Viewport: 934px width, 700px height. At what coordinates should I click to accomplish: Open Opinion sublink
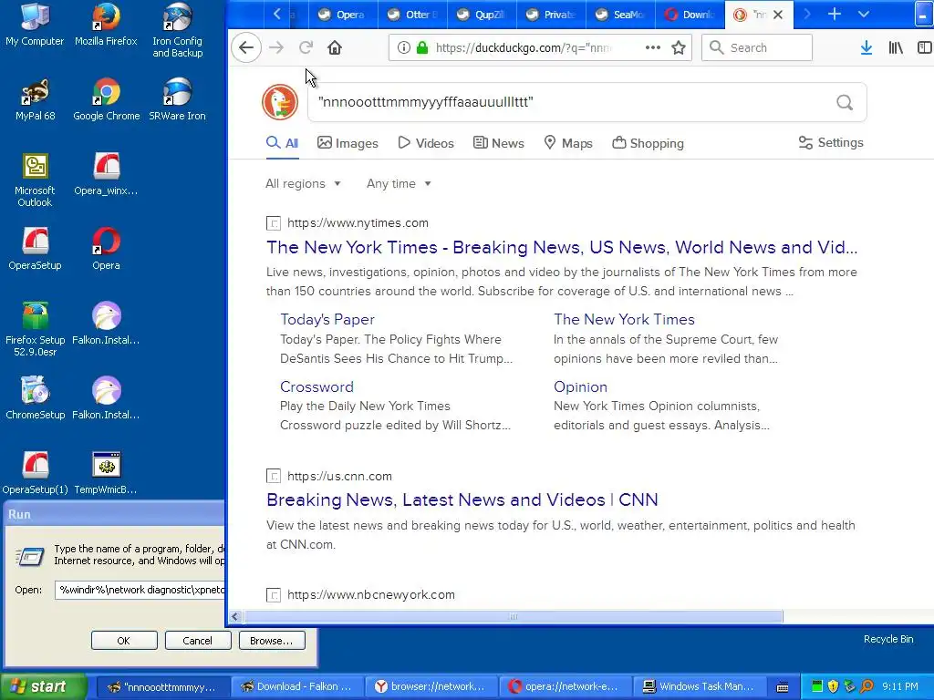tap(580, 386)
